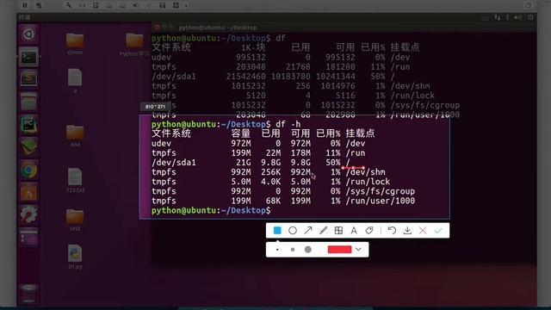Select the text annotation tool
Screen dimensions: 551x310
(x=354, y=230)
